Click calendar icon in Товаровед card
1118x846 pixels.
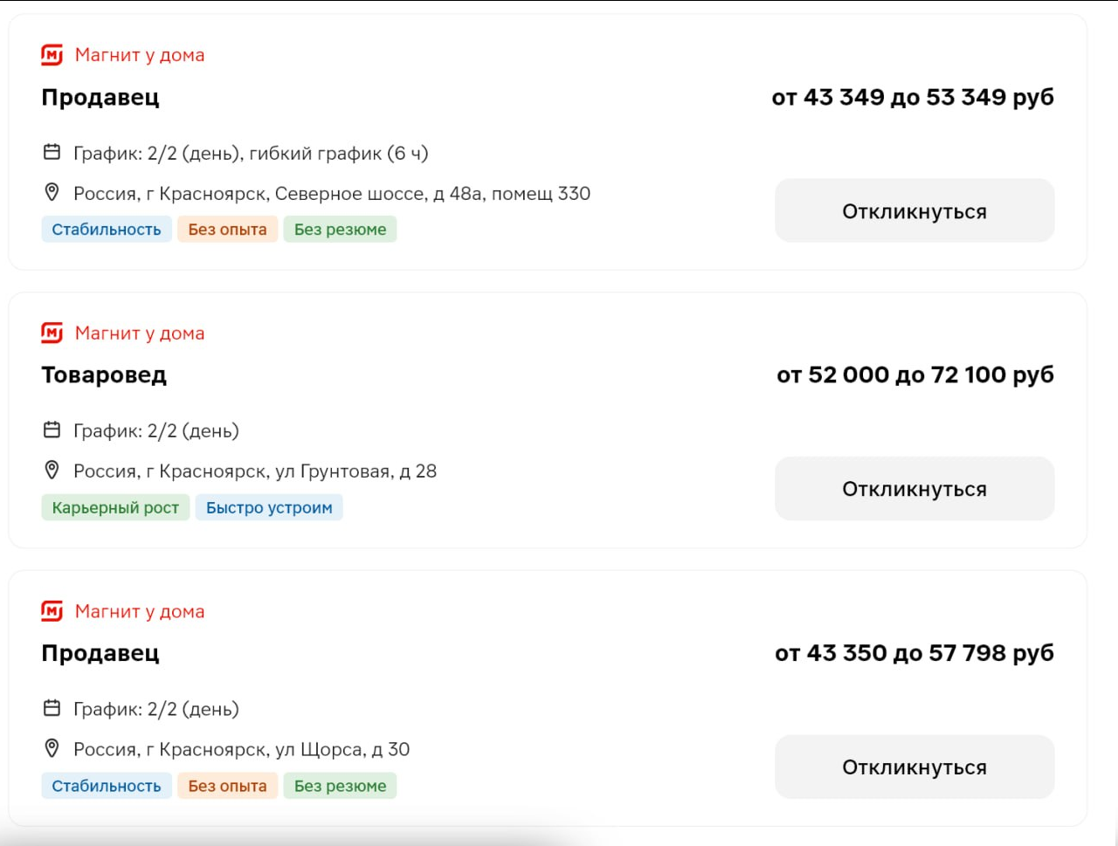52,430
